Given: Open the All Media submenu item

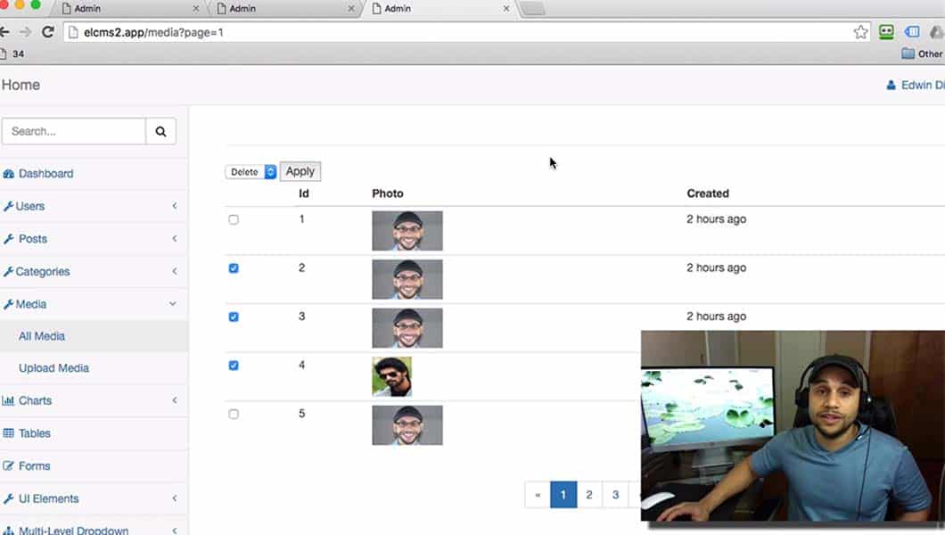Looking at the screenshot, I should click(x=42, y=336).
